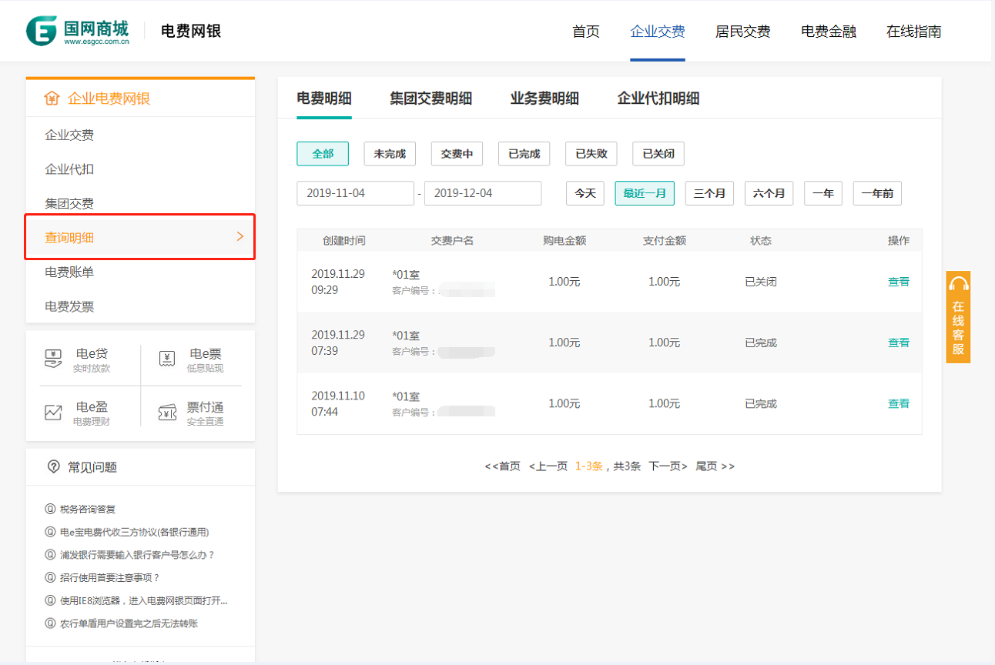Image resolution: width=995 pixels, height=665 pixels.
Task: Filter by 已关闭 status
Action: (x=658, y=154)
